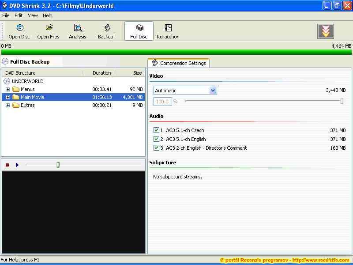The height and width of the screenshot is (265, 353).
Task: Click the yellow arrows logo icon
Action: 326,31
